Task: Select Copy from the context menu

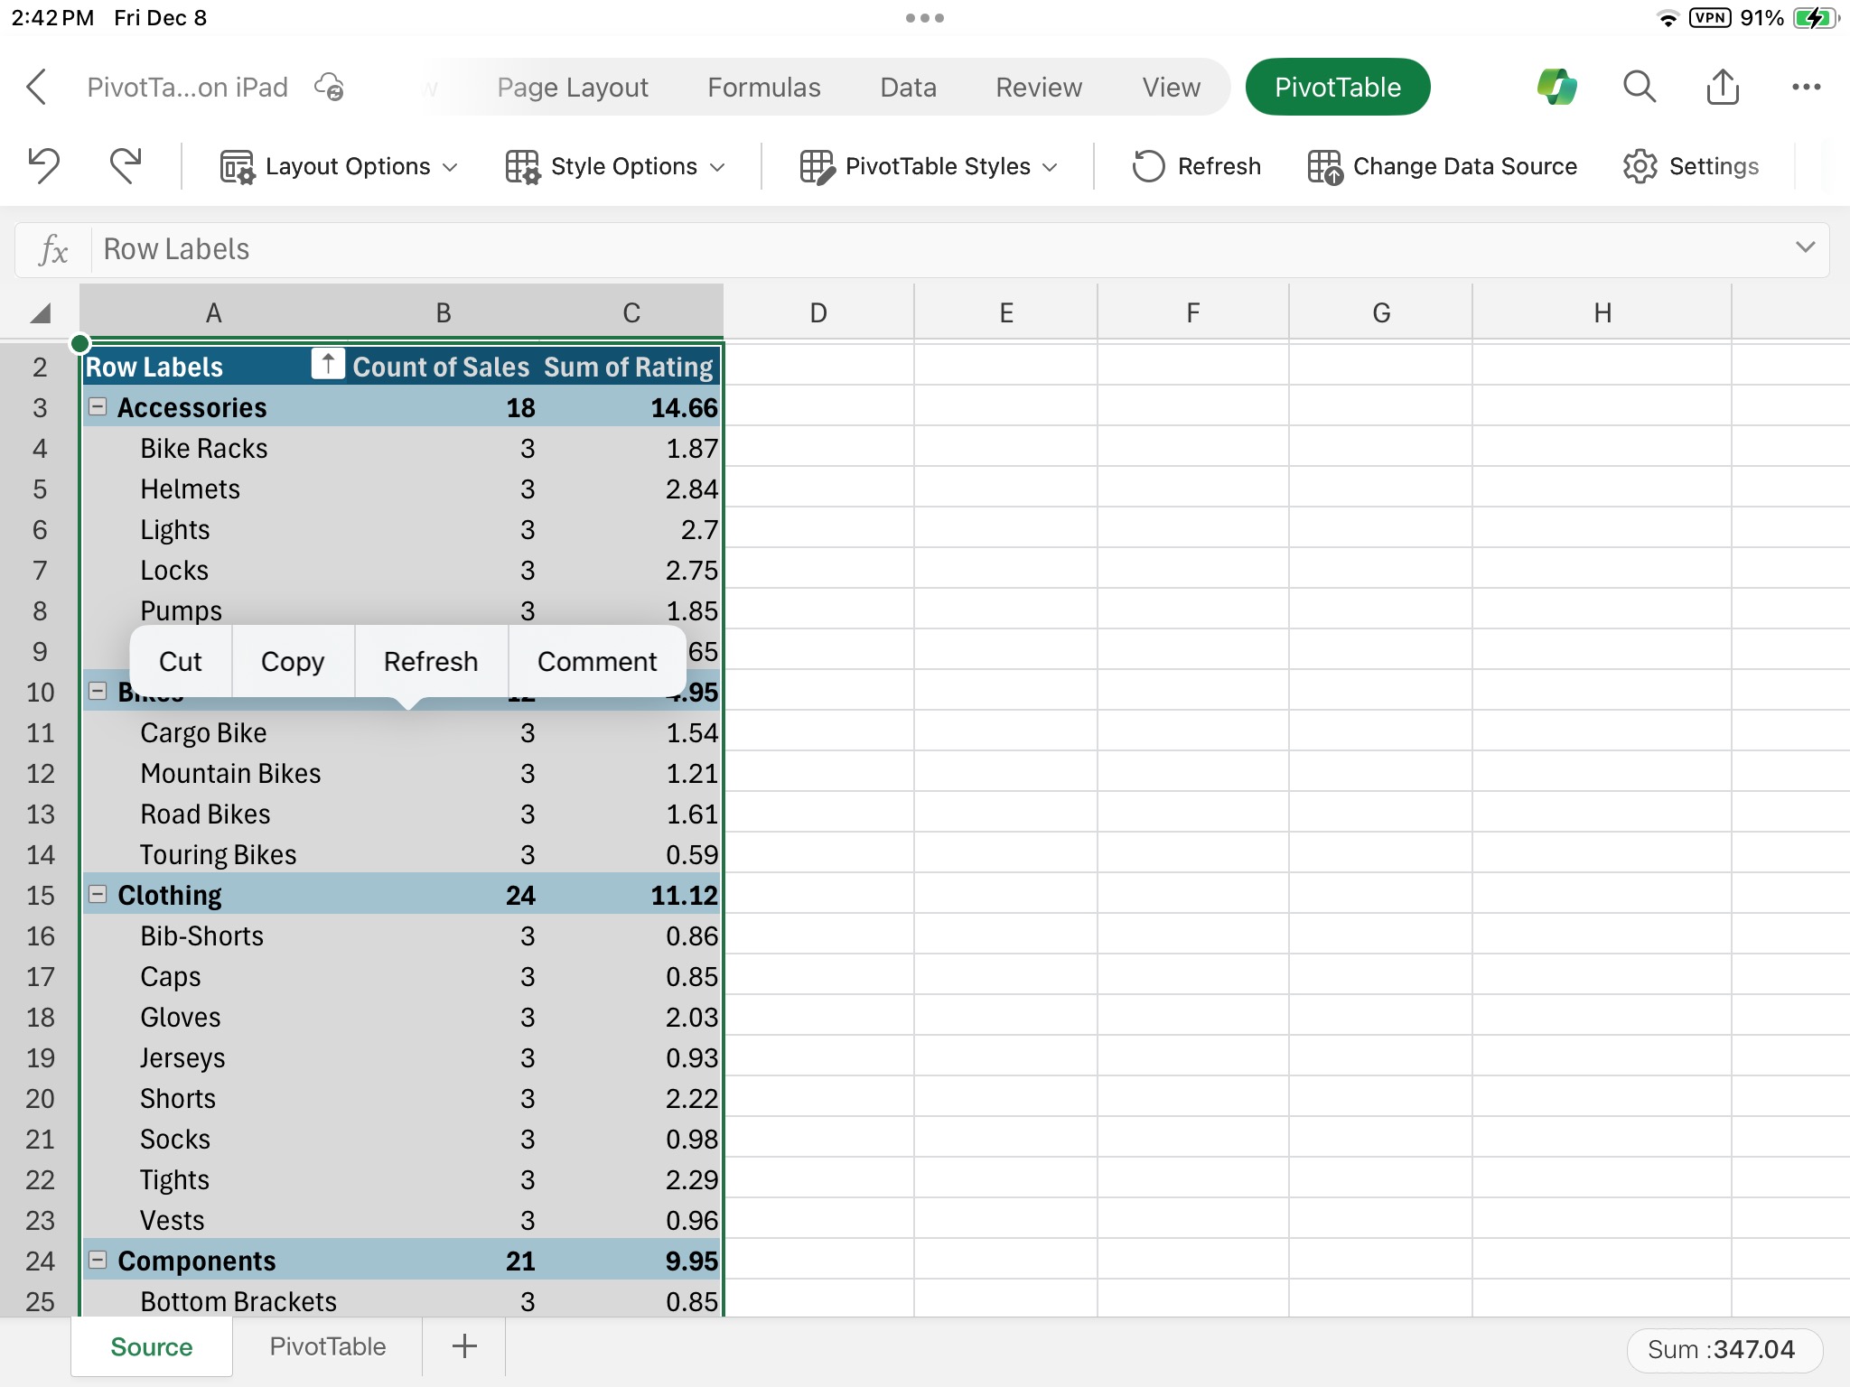Action: point(292,661)
